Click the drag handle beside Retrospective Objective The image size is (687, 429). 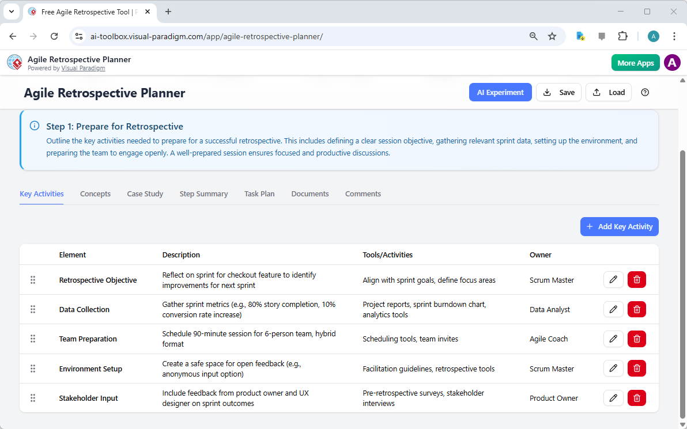click(x=33, y=280)
